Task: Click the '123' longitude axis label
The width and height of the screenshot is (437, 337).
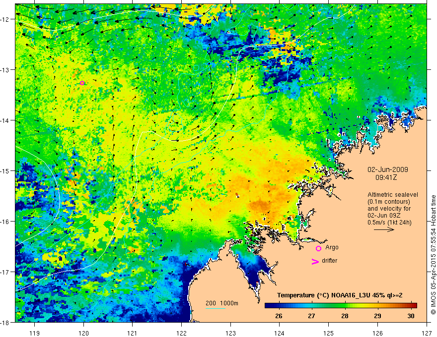Action: pos(230,333)
